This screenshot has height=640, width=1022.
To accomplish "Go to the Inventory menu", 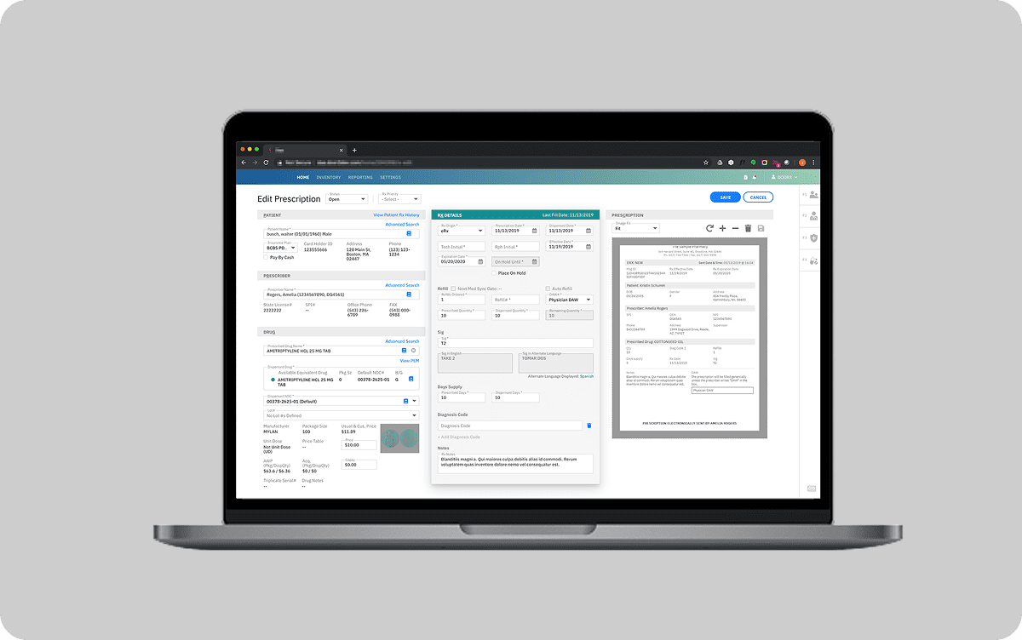I will point(328,178).
